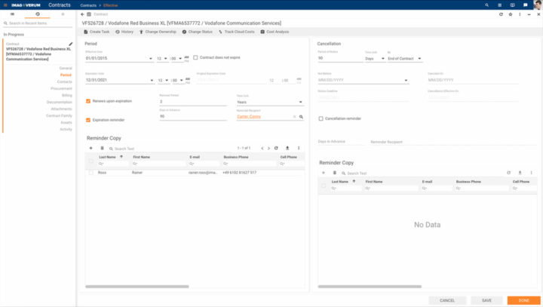543x307 pixels.
Task: Uncheck Expiration reminder
Action: pos(88,120)
